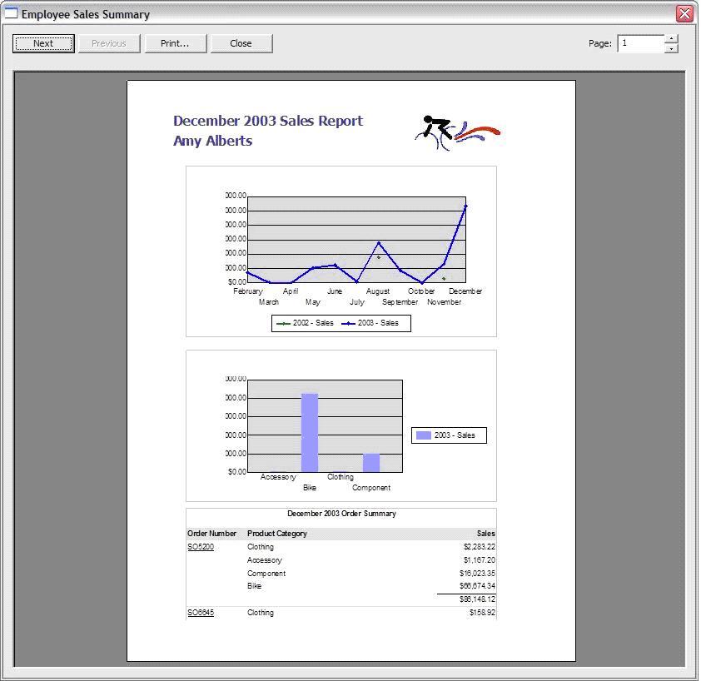Click the Bike bar in the chart
The image size is (701, 681).
[310, 432]
